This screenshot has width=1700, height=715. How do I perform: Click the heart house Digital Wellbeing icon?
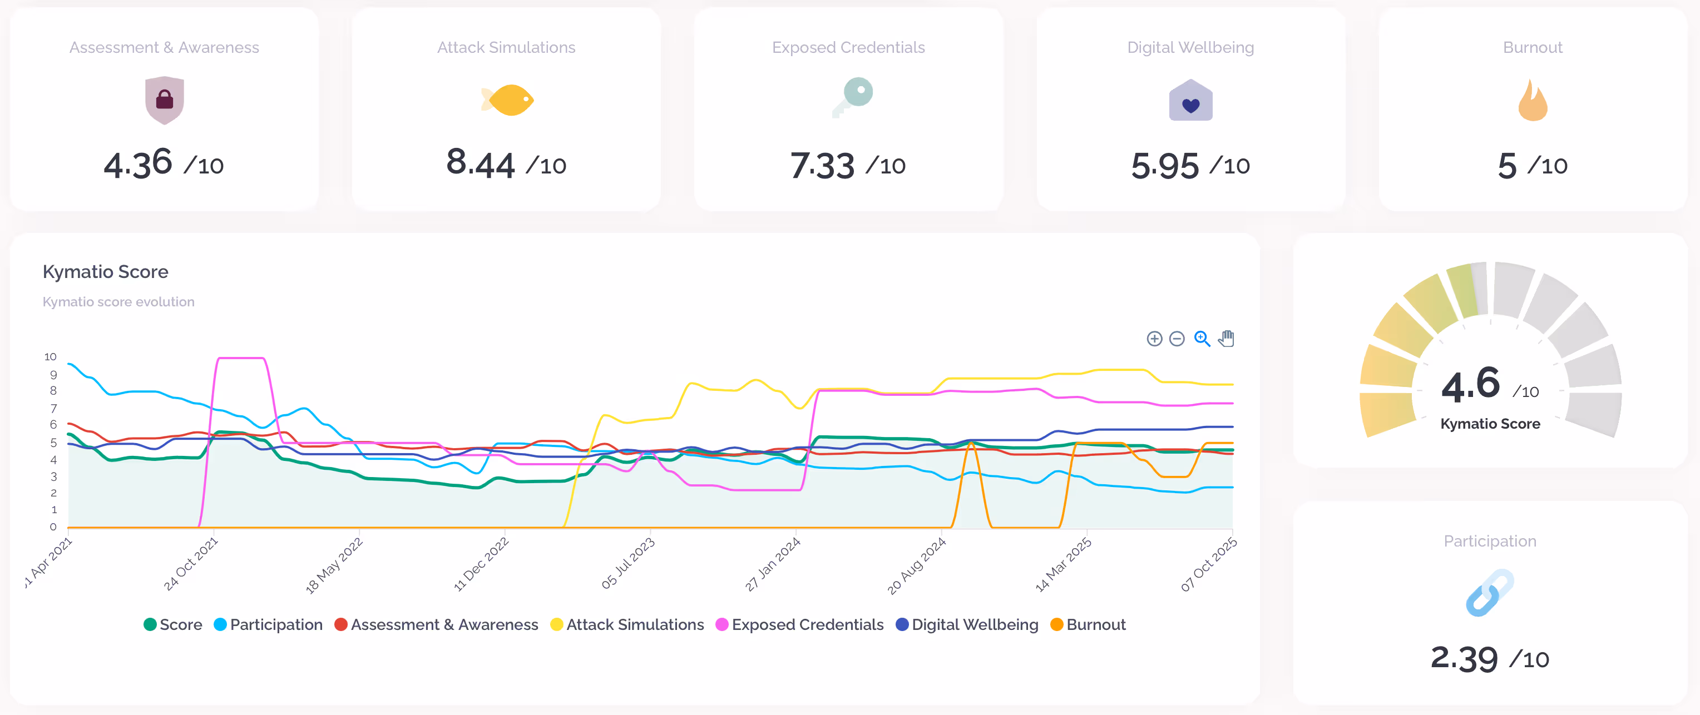[1190, 101]
